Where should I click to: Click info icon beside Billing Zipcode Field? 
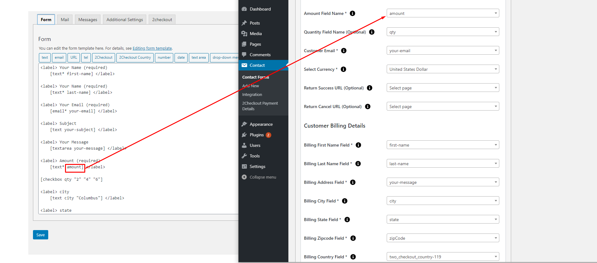(x=353, y=238)
